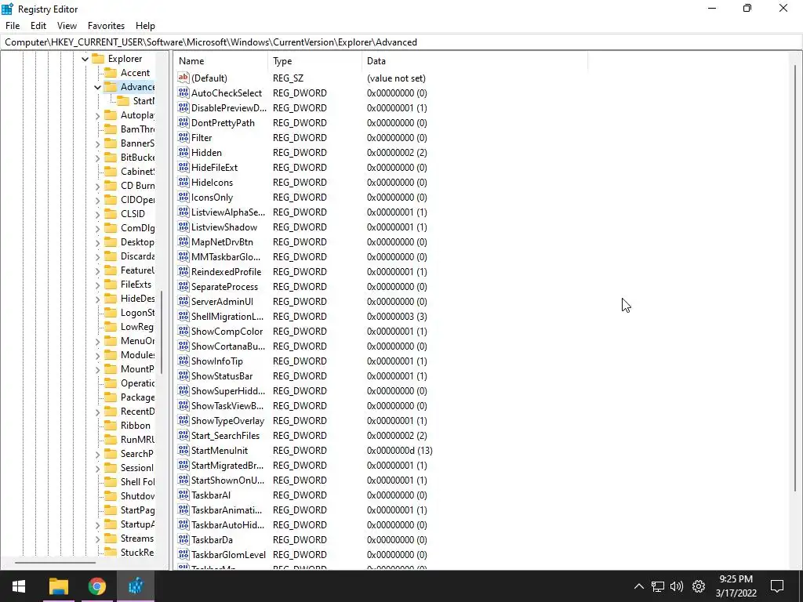Click the Filter DWORD icon
This screenshot has height=602, width=803.
pyautogui.click(x=183, y=137)
